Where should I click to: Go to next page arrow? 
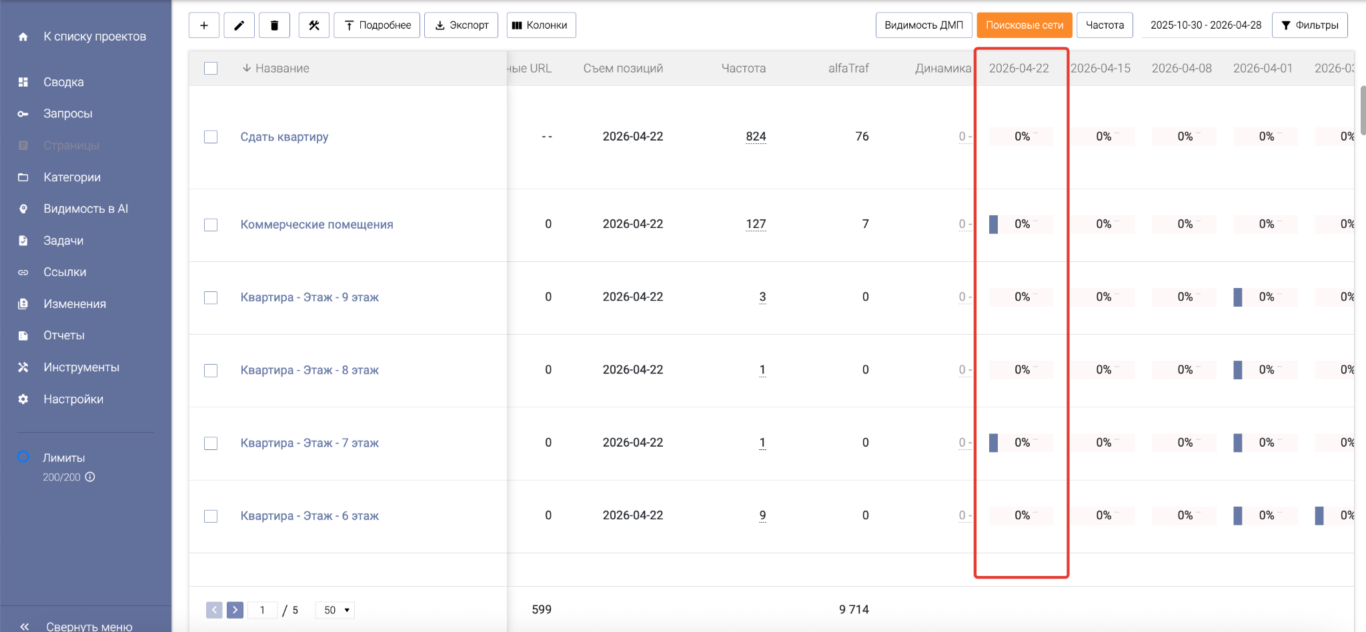click(235, 610)
